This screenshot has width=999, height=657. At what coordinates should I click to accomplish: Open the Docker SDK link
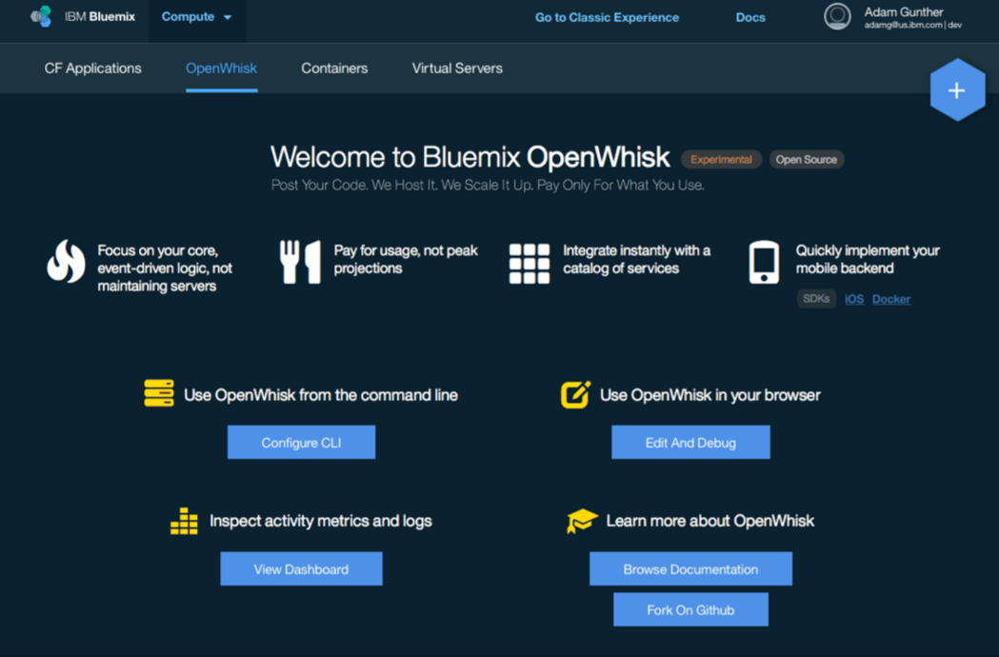[x=890, y=299]
